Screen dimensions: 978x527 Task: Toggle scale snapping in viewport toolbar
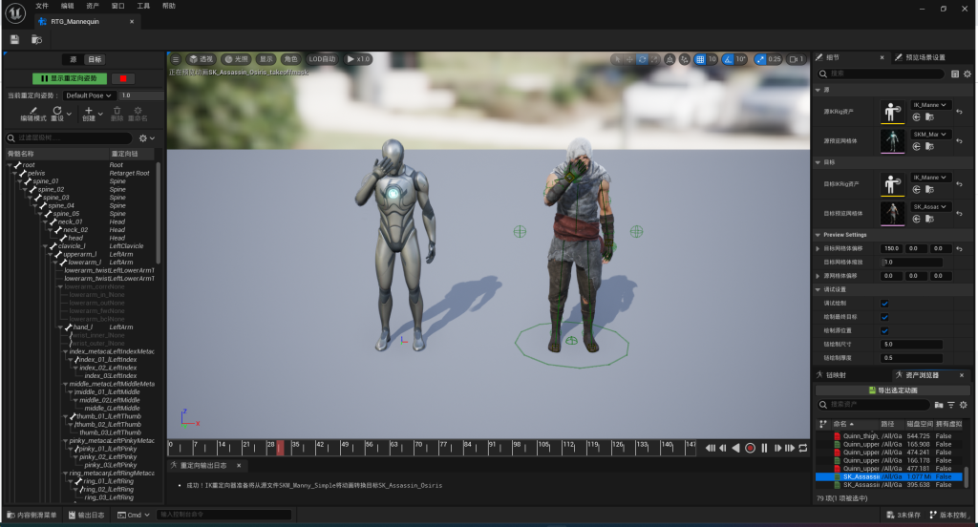point(759,59)
